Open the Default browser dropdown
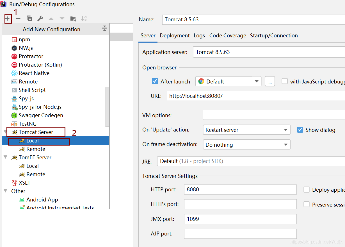Screen dimensions: 345x247 [228, 81]
